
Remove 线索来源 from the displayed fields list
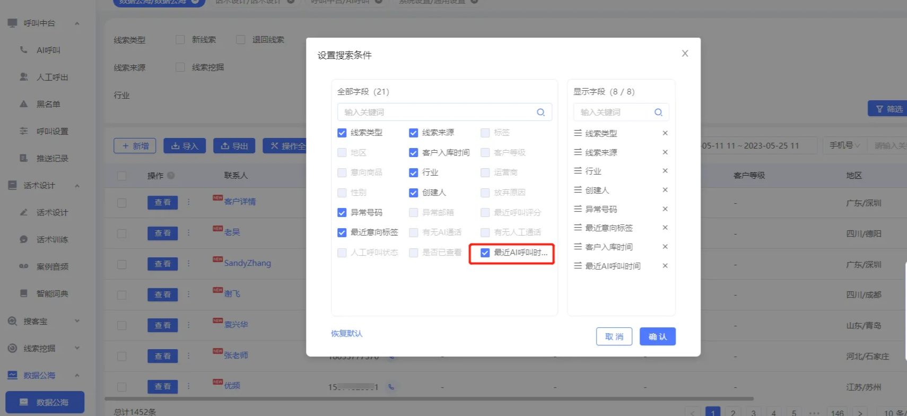pyautogui.click(x=665, y=152)
